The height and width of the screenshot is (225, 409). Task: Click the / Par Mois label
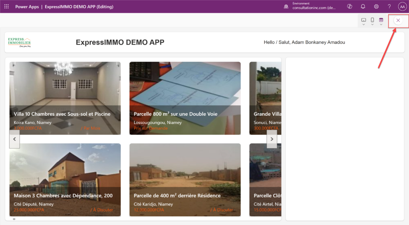(91, 128)
